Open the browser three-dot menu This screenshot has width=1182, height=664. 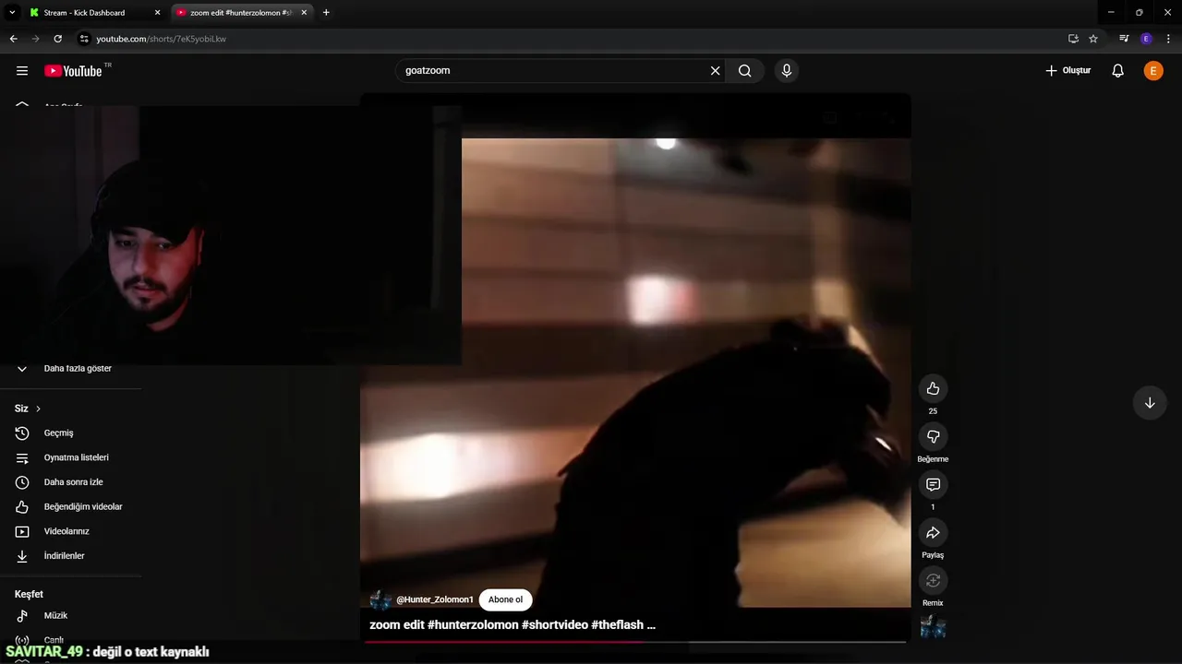coord(1169,39)
